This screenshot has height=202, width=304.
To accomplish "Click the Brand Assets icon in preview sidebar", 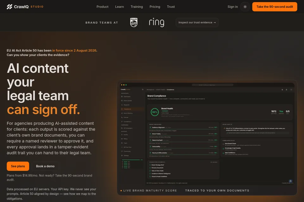I will pos(122,101).
